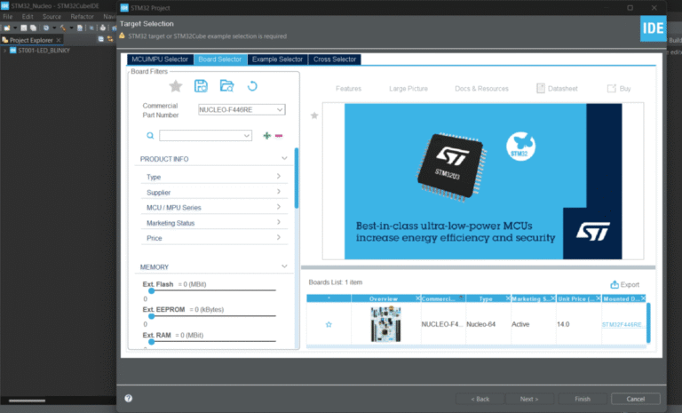The height and width of the screenshot is (413, 682).
Task: Open the File menu in IDE
Action: click(x=7, y=17)
